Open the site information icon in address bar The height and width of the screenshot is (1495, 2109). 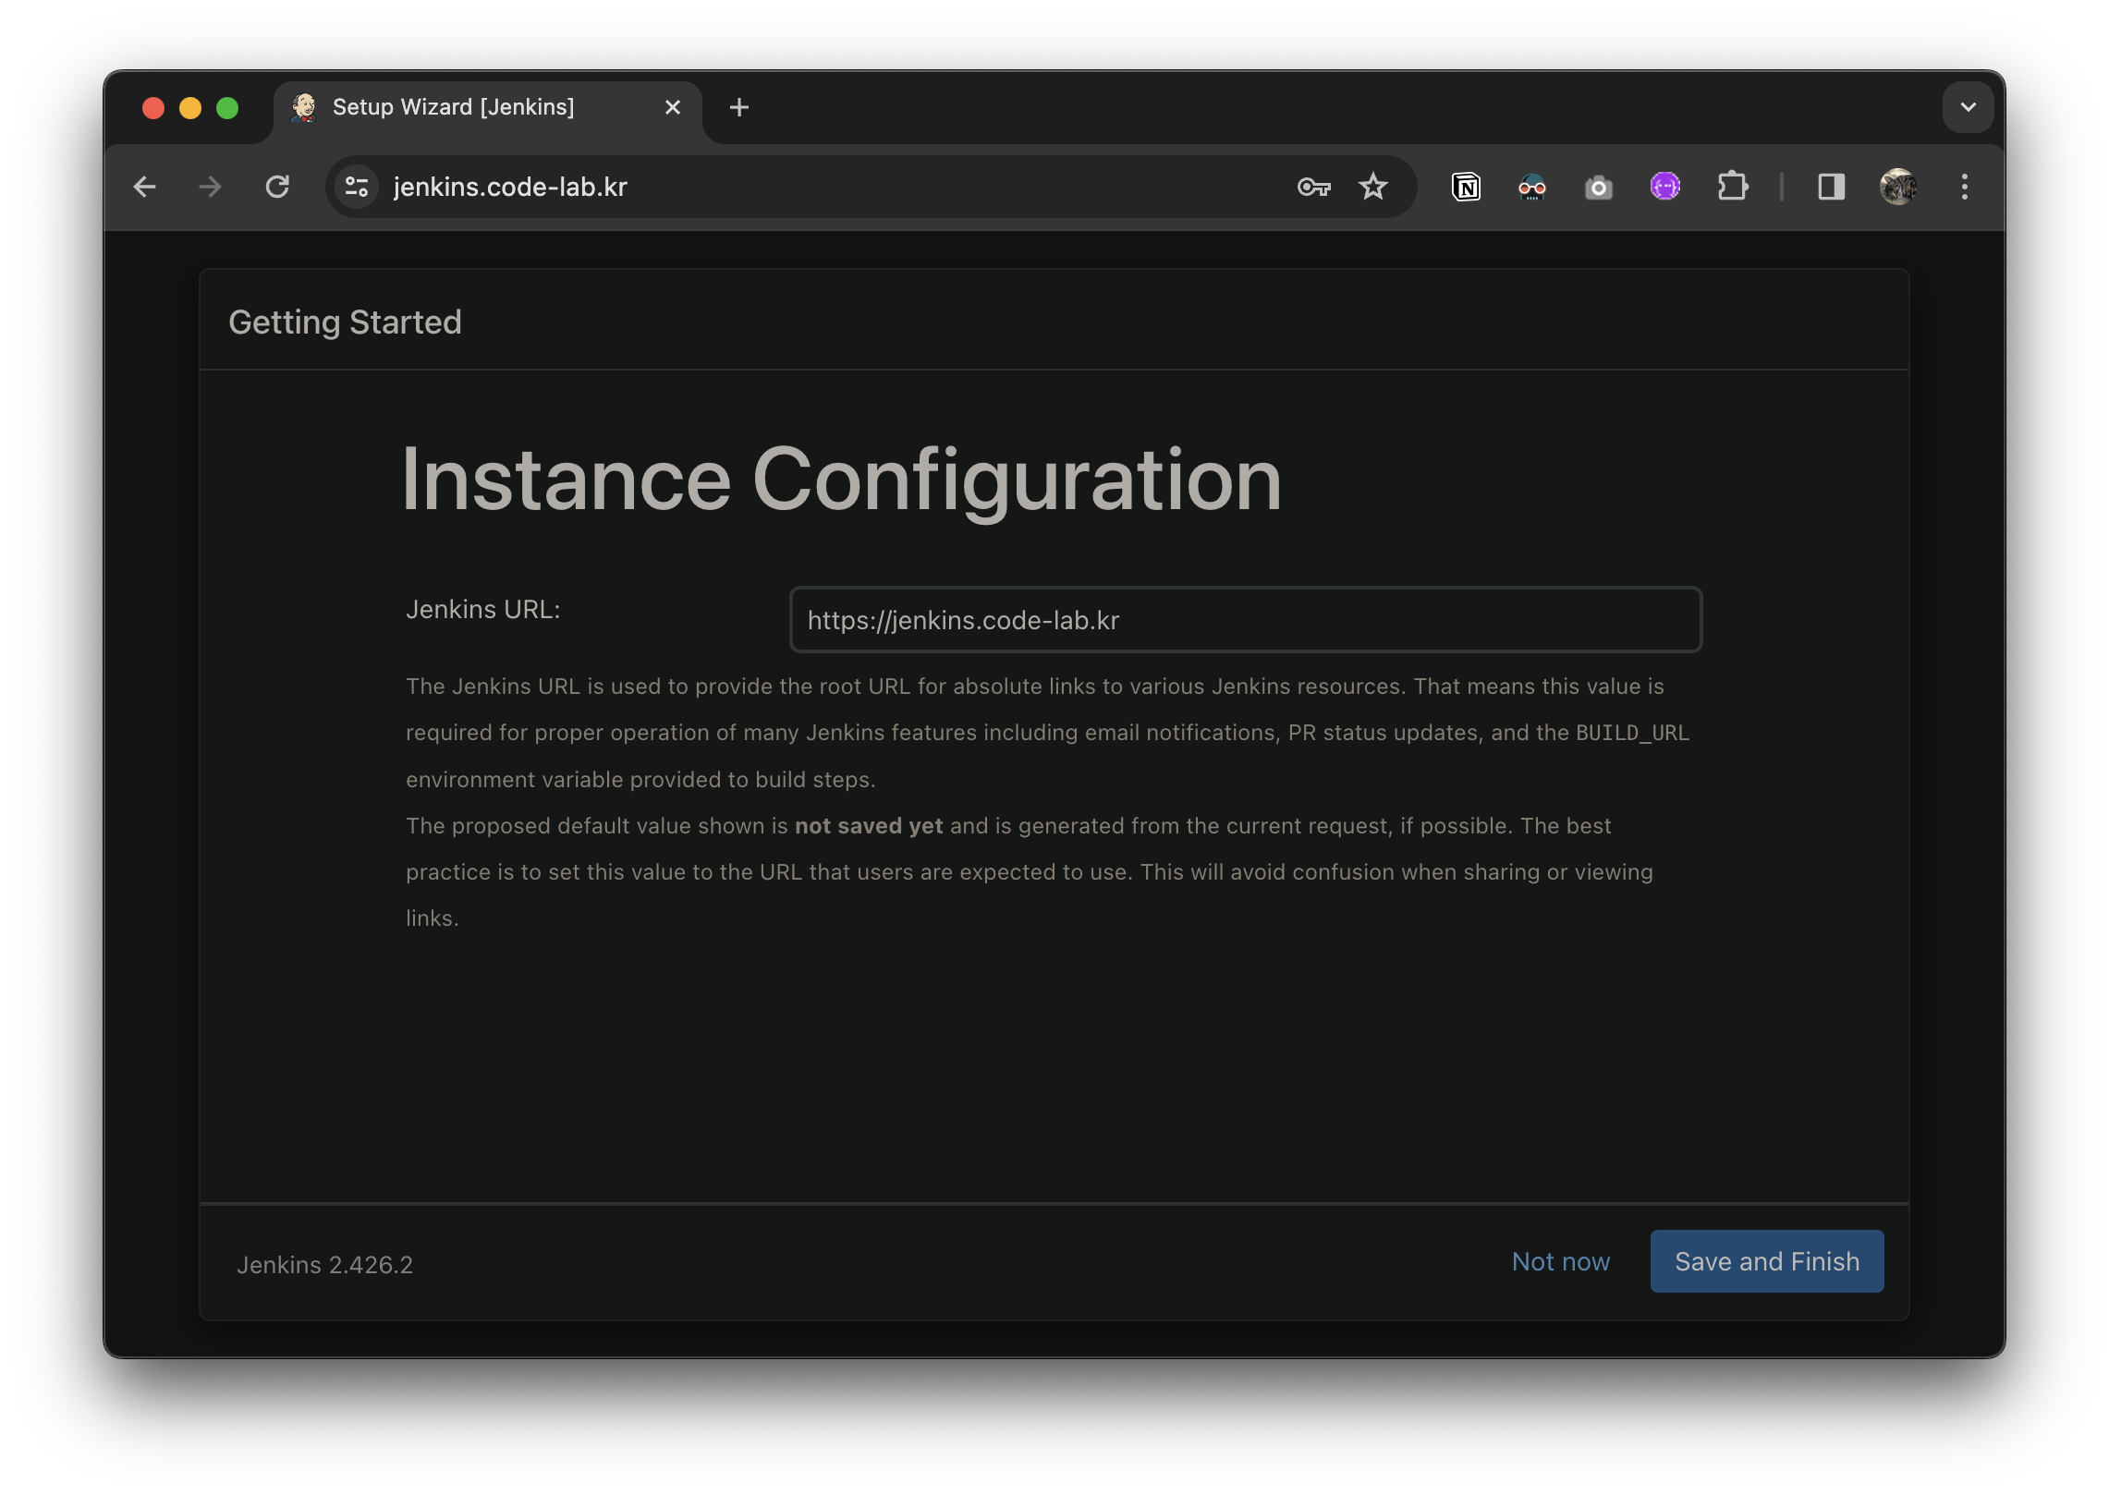357,188
